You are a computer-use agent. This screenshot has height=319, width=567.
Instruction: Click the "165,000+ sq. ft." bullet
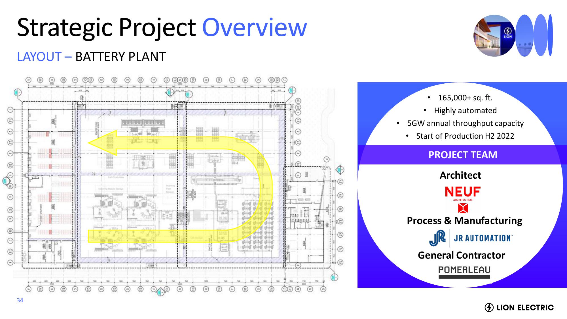(x=465, y=98)
